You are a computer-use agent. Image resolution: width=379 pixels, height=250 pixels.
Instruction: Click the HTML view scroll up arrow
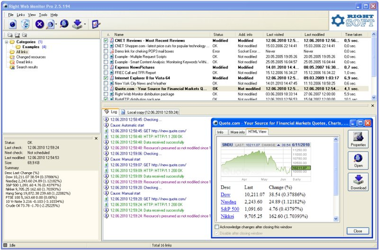click(336, 139)
